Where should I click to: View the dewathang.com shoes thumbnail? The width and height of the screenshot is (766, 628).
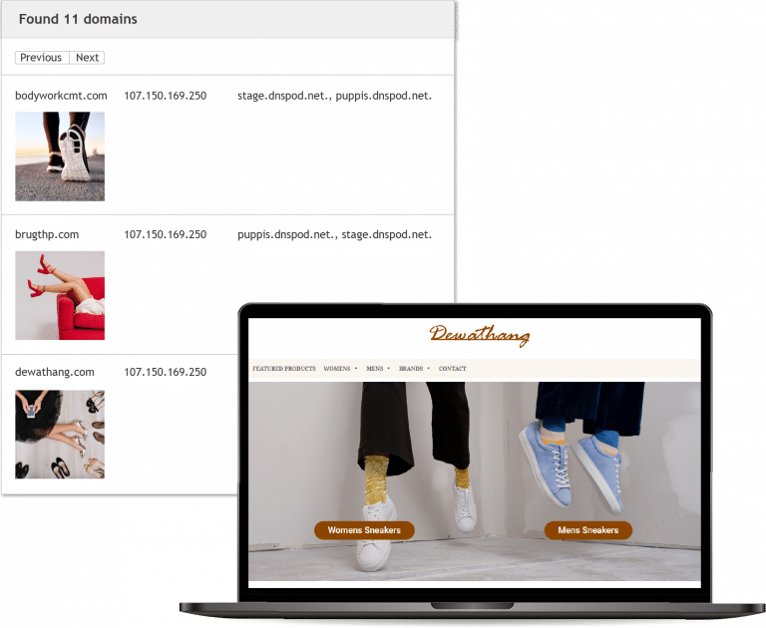point(60,435)
